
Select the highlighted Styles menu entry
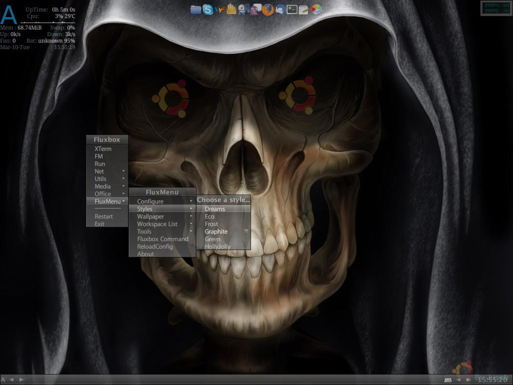(162, 209)
